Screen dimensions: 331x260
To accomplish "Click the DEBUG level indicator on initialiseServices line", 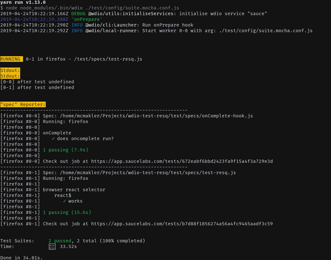I will click(79, 14).
